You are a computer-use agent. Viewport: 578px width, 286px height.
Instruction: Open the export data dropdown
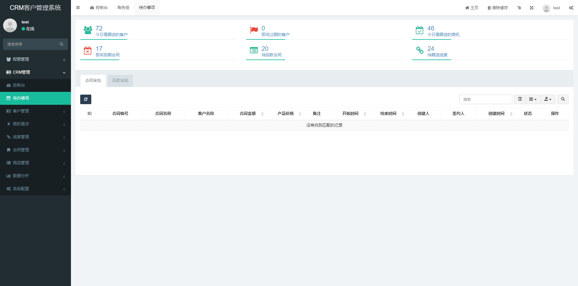548,99
